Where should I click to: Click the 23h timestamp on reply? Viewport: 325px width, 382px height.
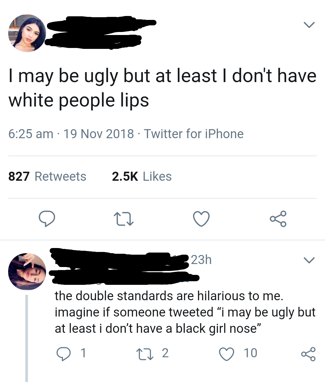click(201, 259)
